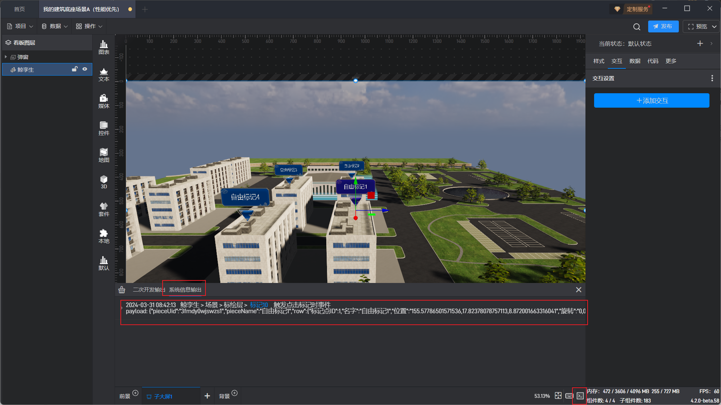Switch to the 样式 tab

point(599,61)
